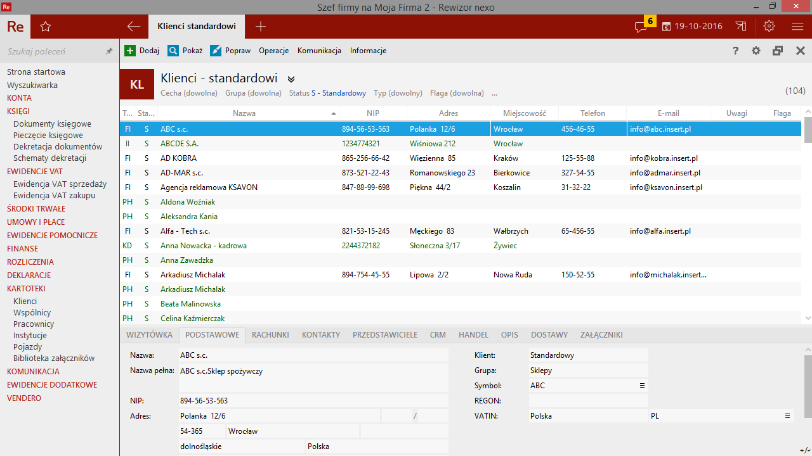Screen dimensions: 812x456
Task: Click the green Dodaj plus icon
Action: 130,51
